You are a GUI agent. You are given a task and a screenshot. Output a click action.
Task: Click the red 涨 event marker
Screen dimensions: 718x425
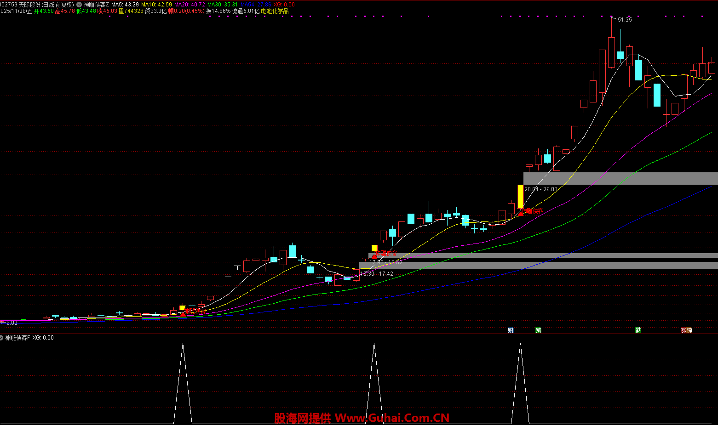[x=684, y=330]
